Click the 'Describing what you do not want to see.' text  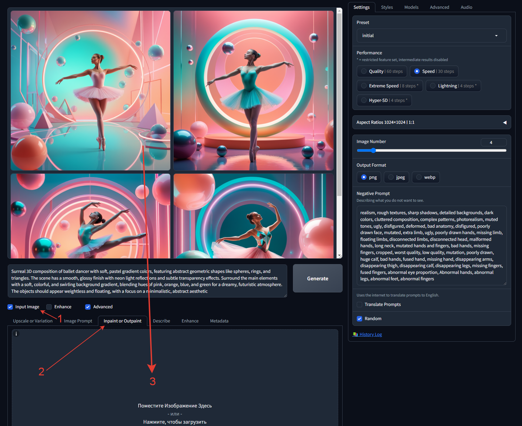[x=390, y=200]
